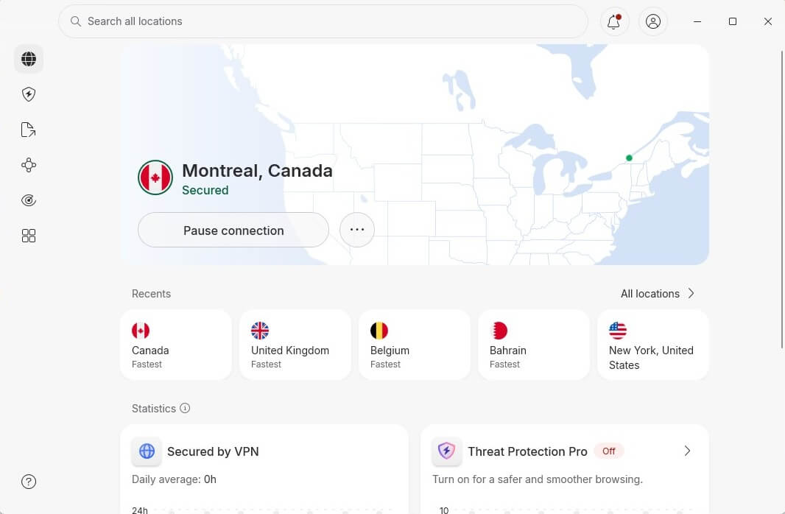Image resolution: width=785 pixels, height=514 pixels.
Task: Open the apps grid icon in sidebar
Action: tap(29, 236)
